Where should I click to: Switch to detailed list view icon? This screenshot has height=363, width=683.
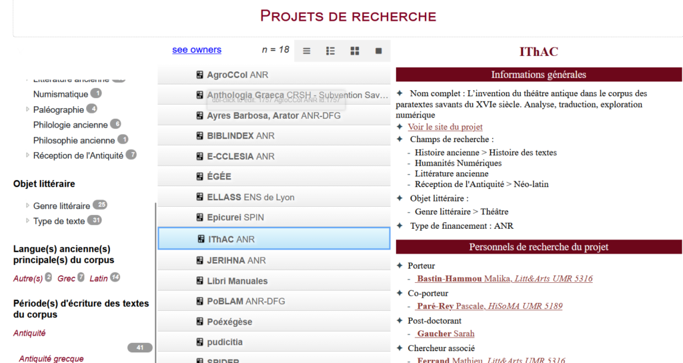tap(331, 51)
